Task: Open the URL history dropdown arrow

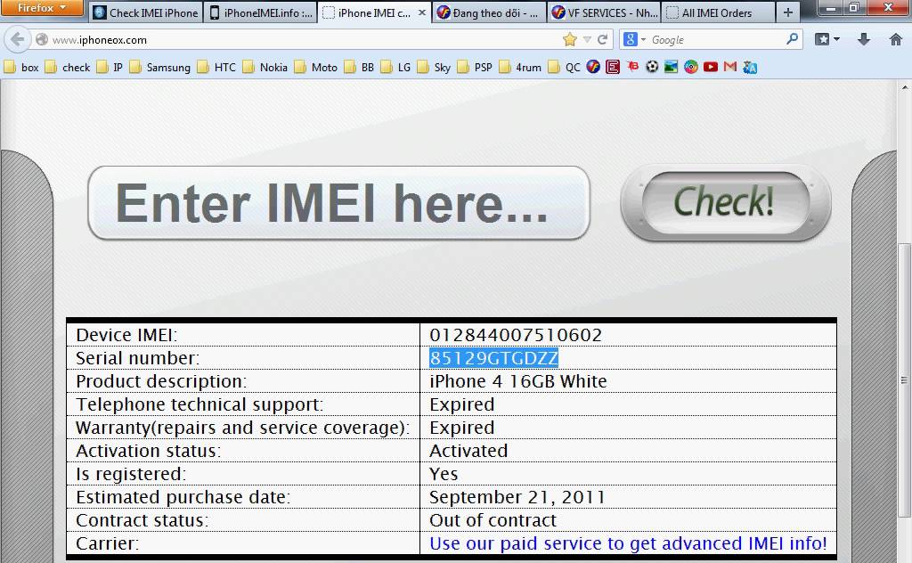Action: 587,39
